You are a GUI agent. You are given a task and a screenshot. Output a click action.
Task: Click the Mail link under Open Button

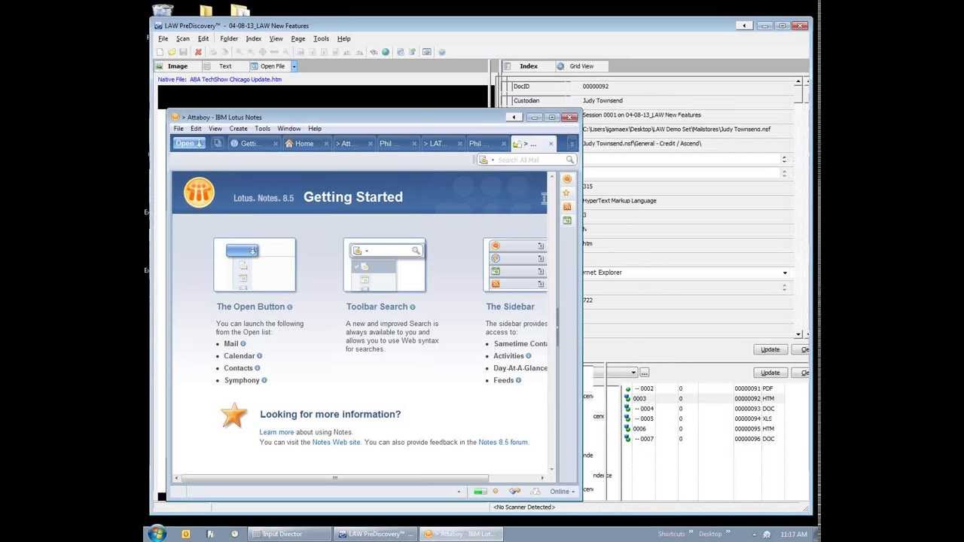[231, 343]
